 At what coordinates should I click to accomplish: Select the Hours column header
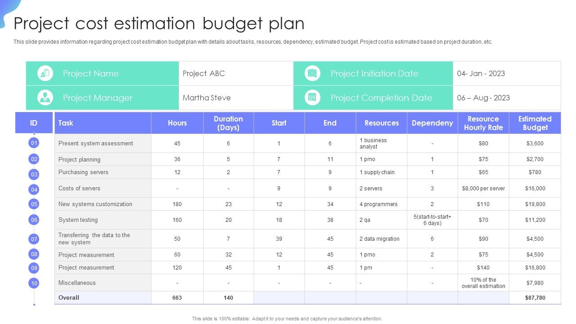coord(177,123)
